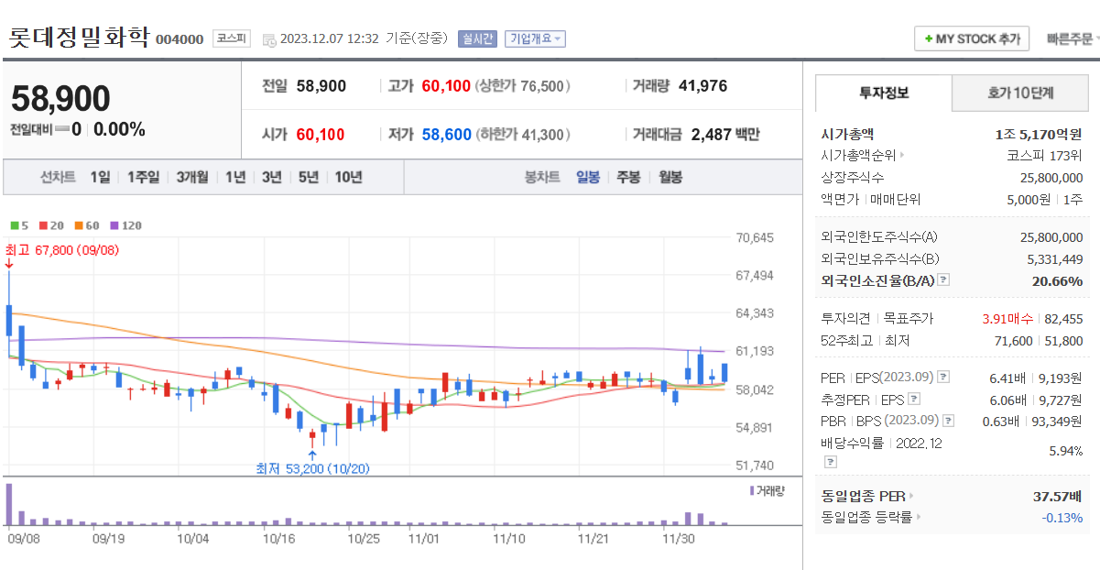This screenshot has height=570, width=1100.
Task: Click the 고가 value 60,100
Action: pos(446,86)
